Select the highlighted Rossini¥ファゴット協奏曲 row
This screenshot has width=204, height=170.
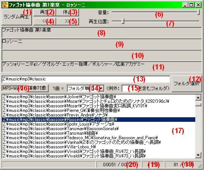[x=99, y=120]
